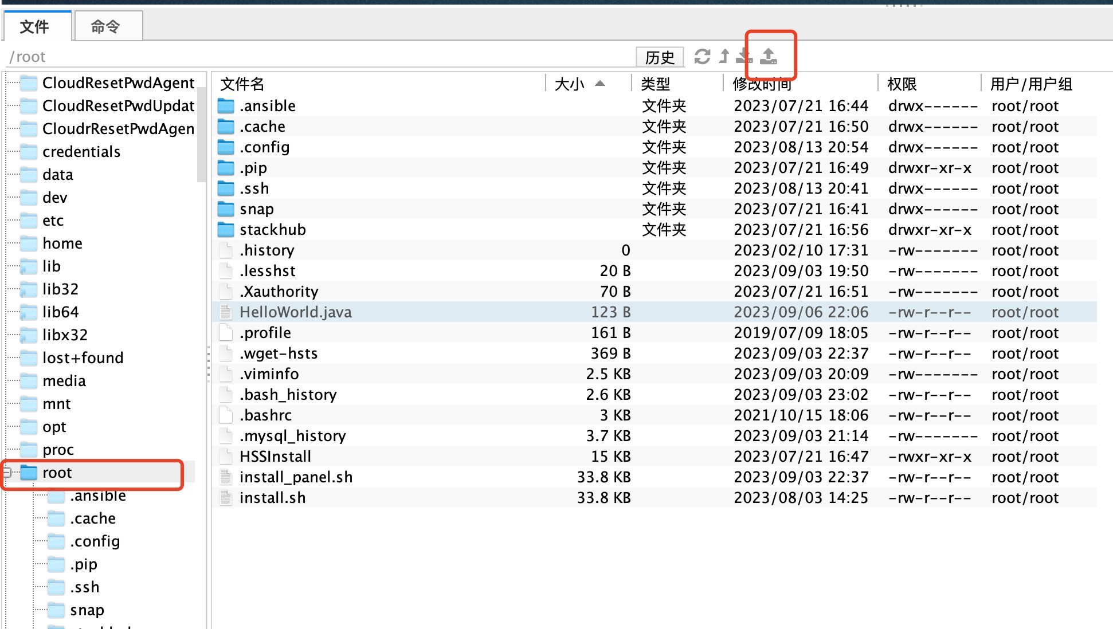1113x629 pixels.
Task: Click the upload file icon
Action: click(769, 56)
